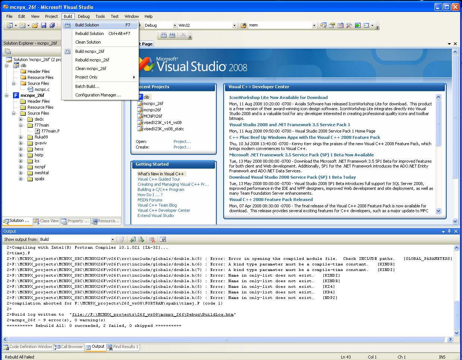Click the Save All icon

point(52,25)
